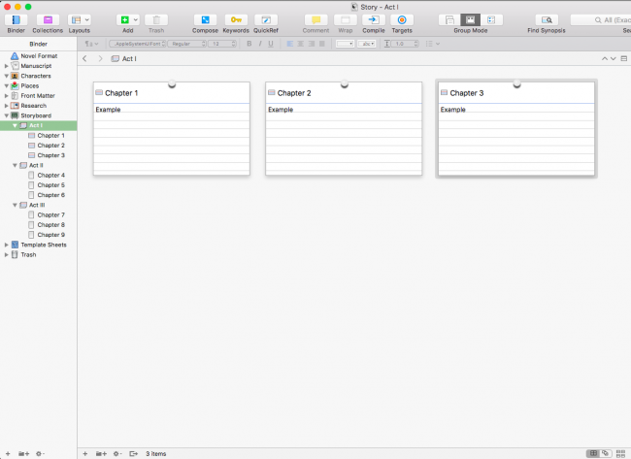
Task: Center align text in format bar
Action: coord(301,44)
